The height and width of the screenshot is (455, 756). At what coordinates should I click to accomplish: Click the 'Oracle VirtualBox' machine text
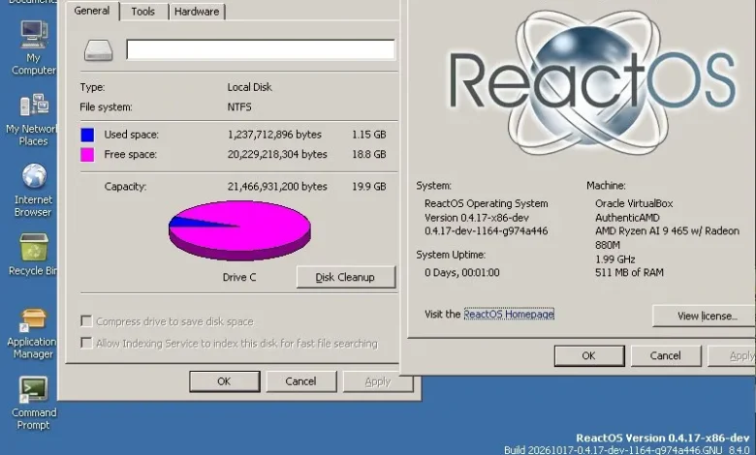pos(634,203)
